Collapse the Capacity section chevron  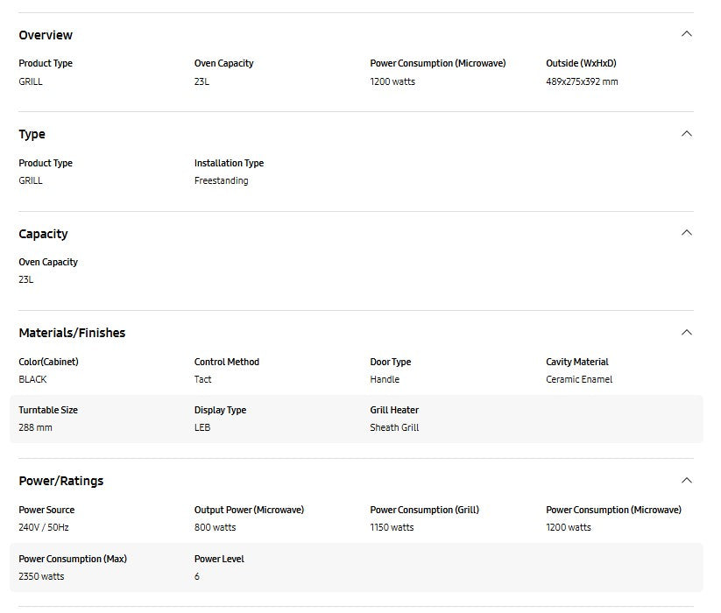686,233
